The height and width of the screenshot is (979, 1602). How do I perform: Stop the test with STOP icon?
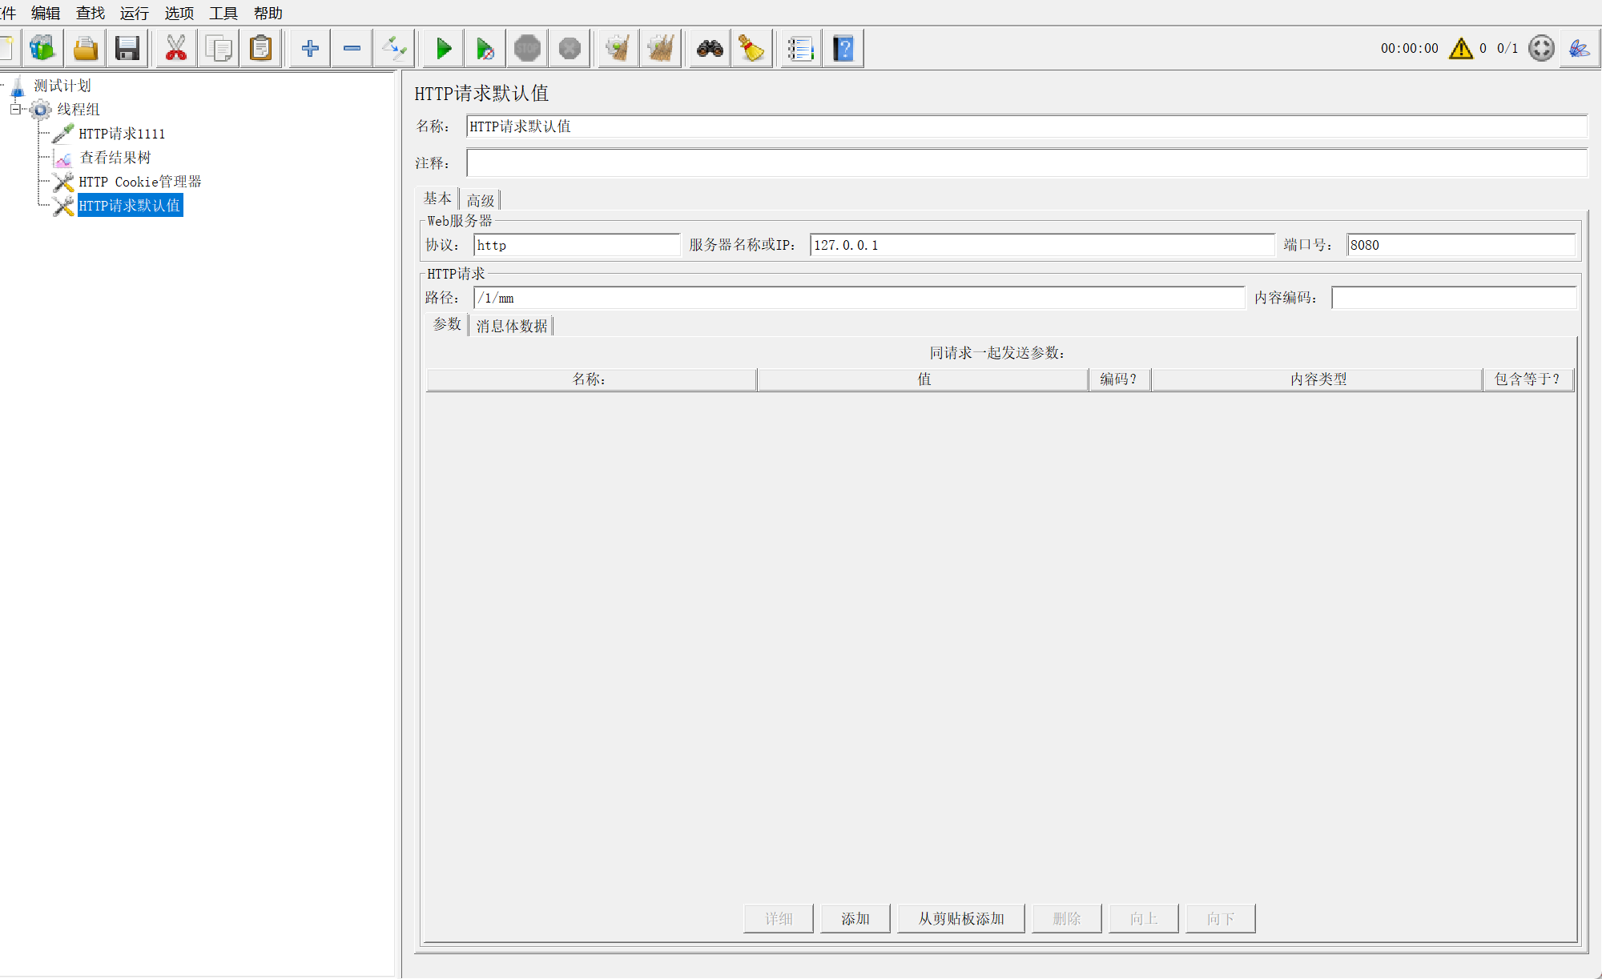pyautogui.click(x=527, y=49)
